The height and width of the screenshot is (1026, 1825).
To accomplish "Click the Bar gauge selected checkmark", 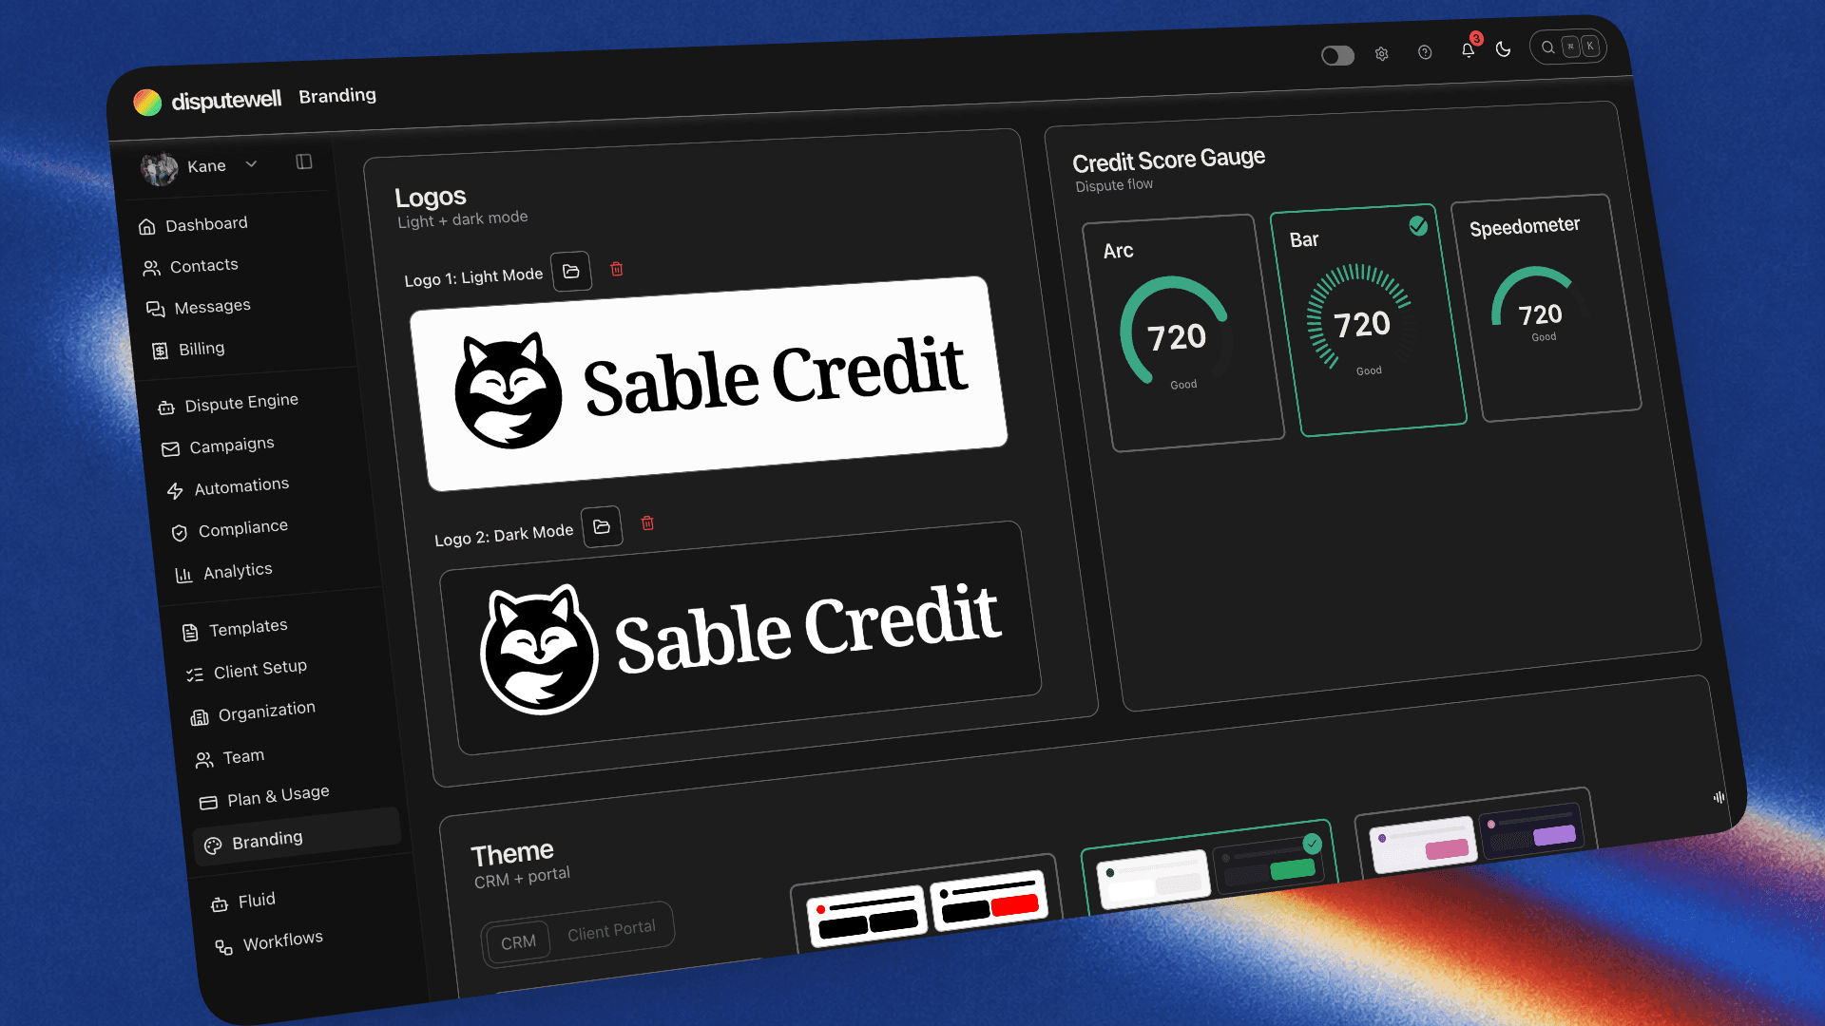I will point(1418,226).
